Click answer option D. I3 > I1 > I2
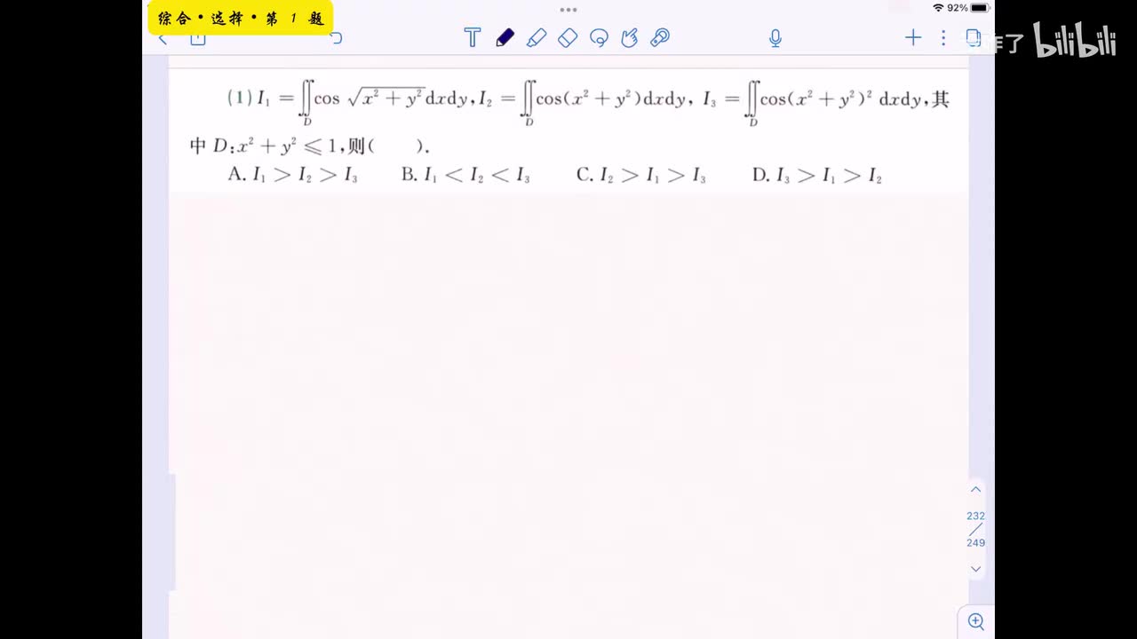This screenshot has width=1137, height=639. click(x=817, y=175)
